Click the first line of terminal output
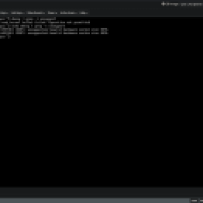203x203 pixels. [28, 19]
